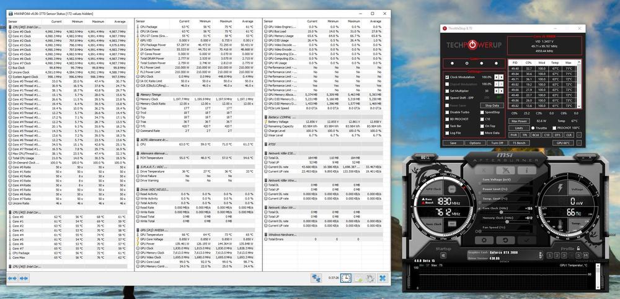Check the SpeedStep option
Image resolution: width=620 pixels, height=299 pixels.
pyautogui.click(x=481, y=112)
